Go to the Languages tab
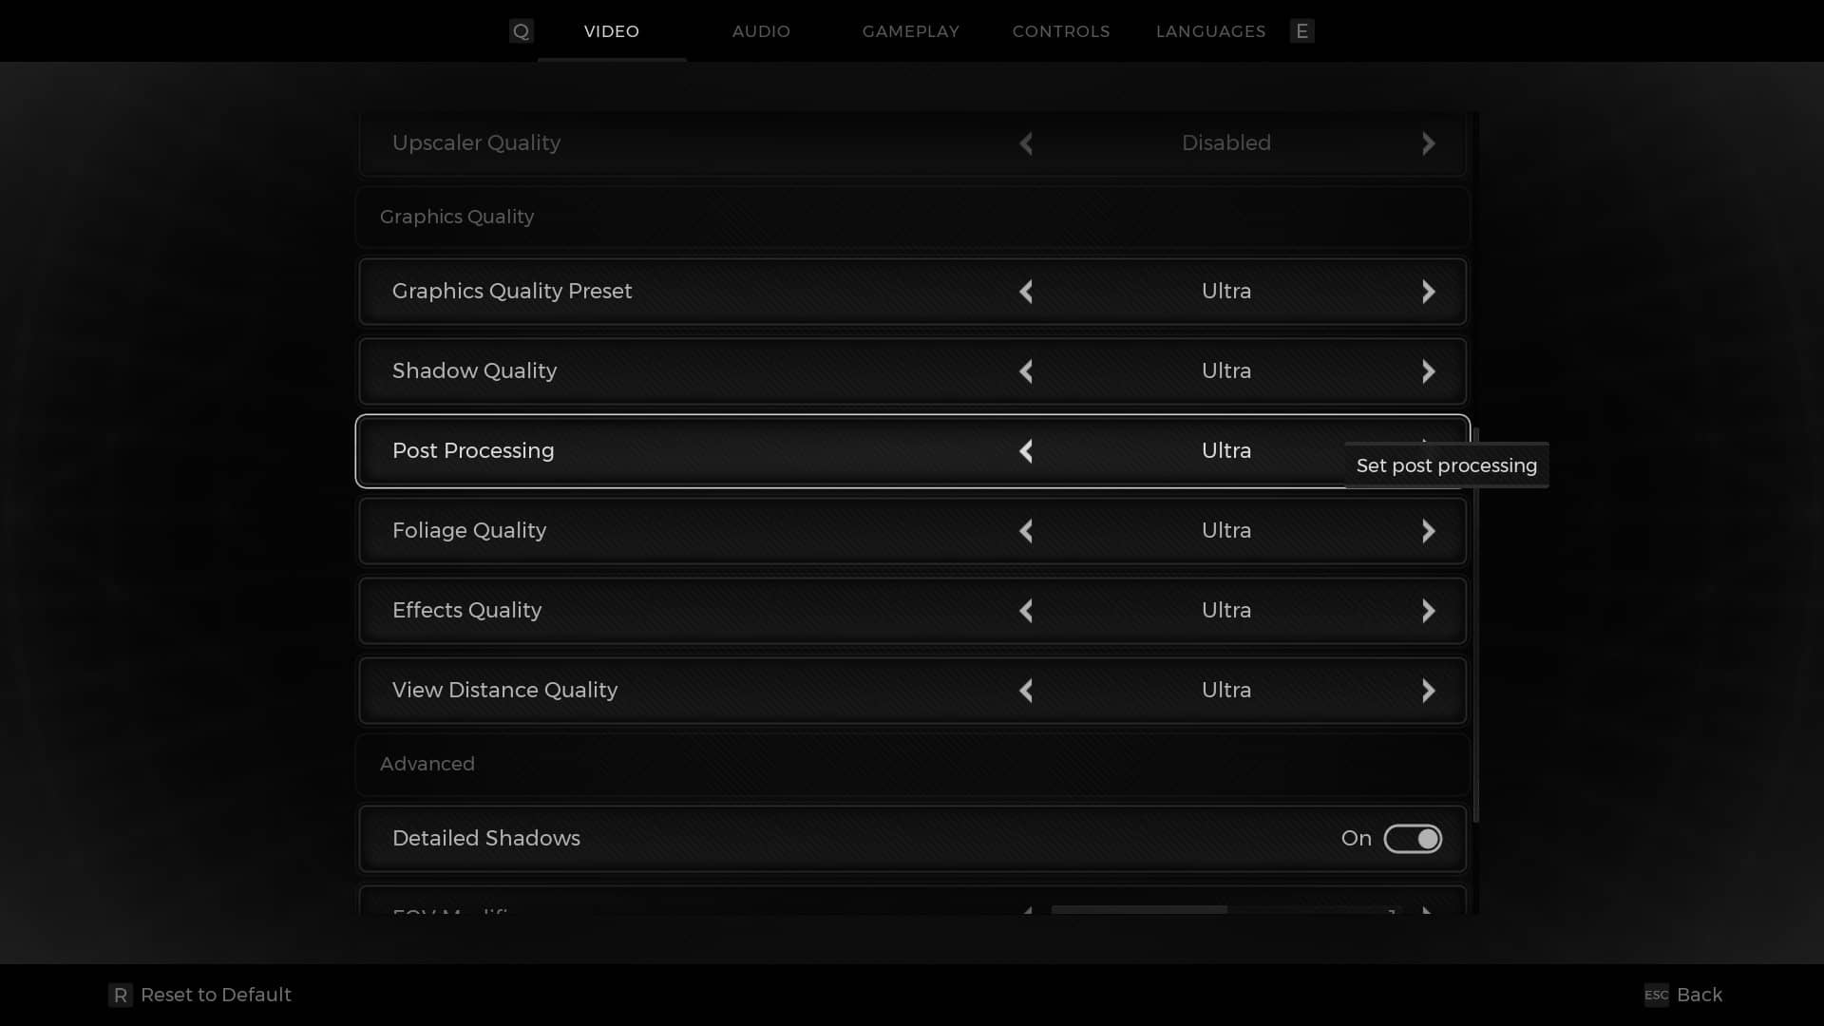 coord(1210,31)
